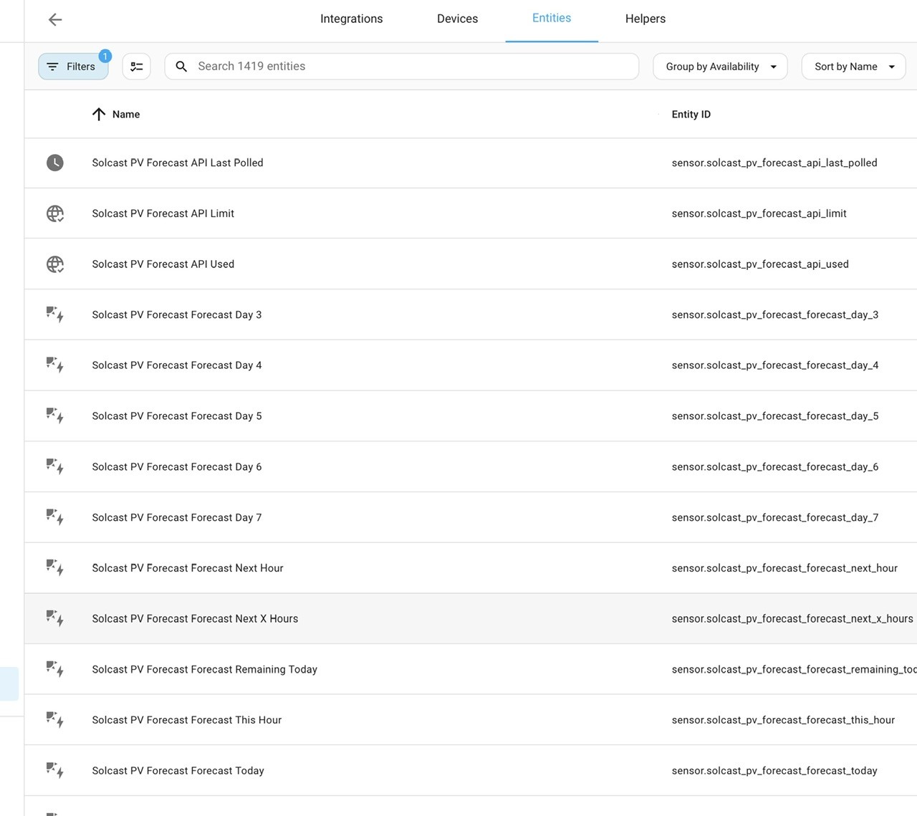Sort by the Entity ID column header

click(x=691, y=115)
